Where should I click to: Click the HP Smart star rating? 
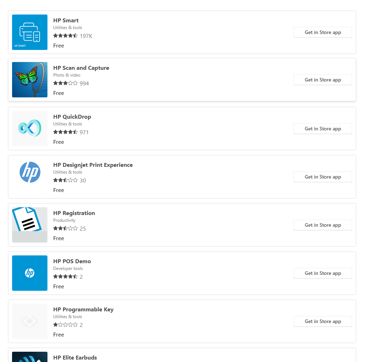pyautogui.click(x=65, y=36)
